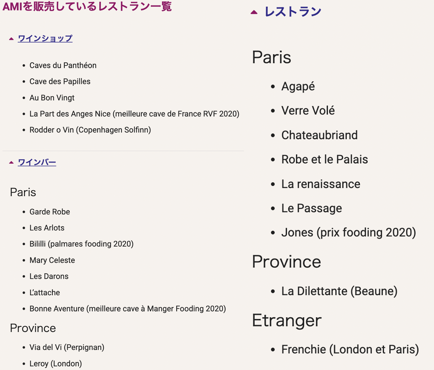The image size is (434, 370).
Task: Click Bonne Aventure wine bar entry
Action: click(128, 309)
